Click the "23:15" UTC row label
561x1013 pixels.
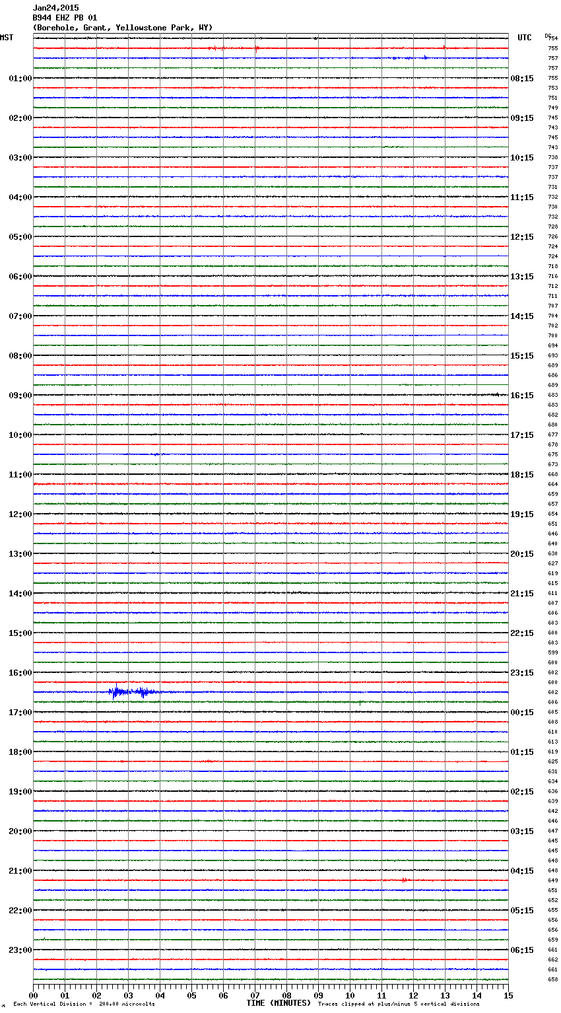click(x=522, y=673)
